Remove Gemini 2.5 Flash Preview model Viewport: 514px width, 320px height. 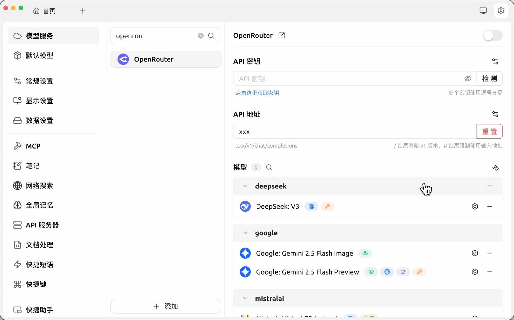pyautogui.click(x=489, y=272)
